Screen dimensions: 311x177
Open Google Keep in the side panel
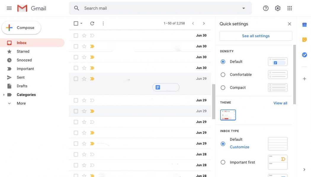tap(304, 39)
